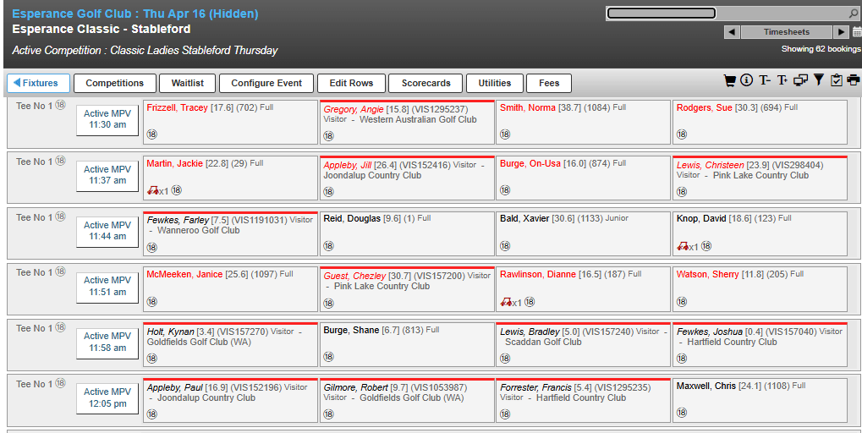
Task: Decrease text size with T- icon
Action: (764, 80)
